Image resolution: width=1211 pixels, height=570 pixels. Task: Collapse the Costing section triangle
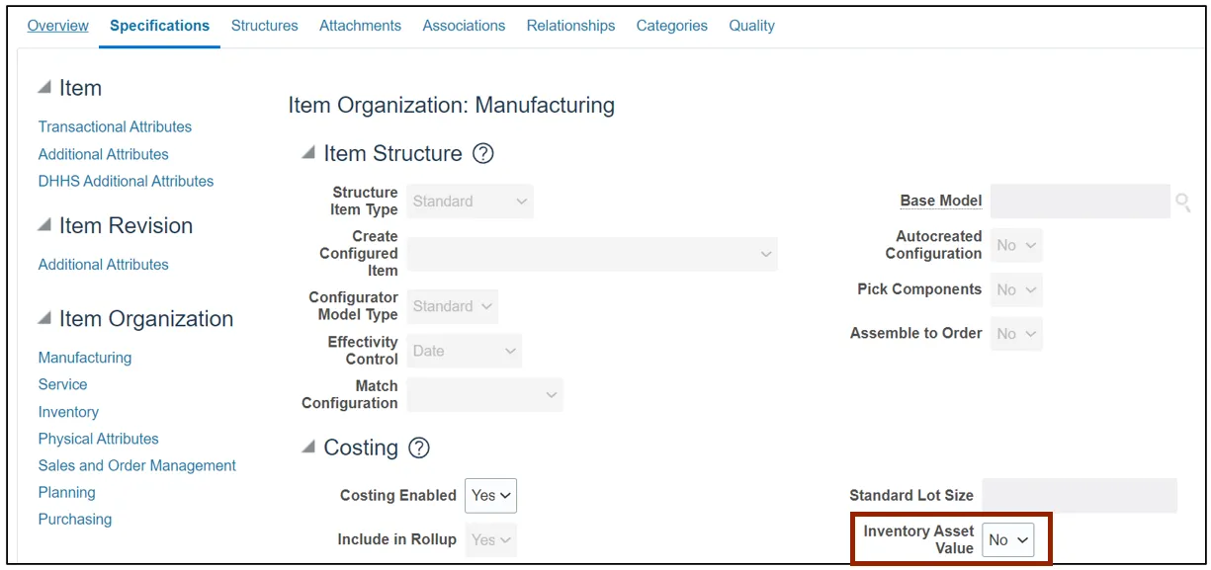308,448
